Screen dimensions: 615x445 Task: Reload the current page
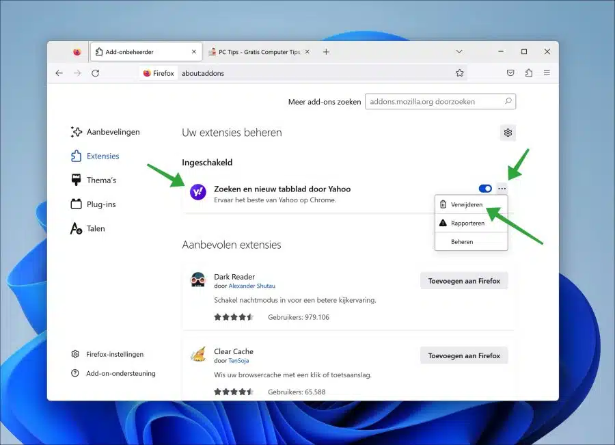click(x=95, y=73)
